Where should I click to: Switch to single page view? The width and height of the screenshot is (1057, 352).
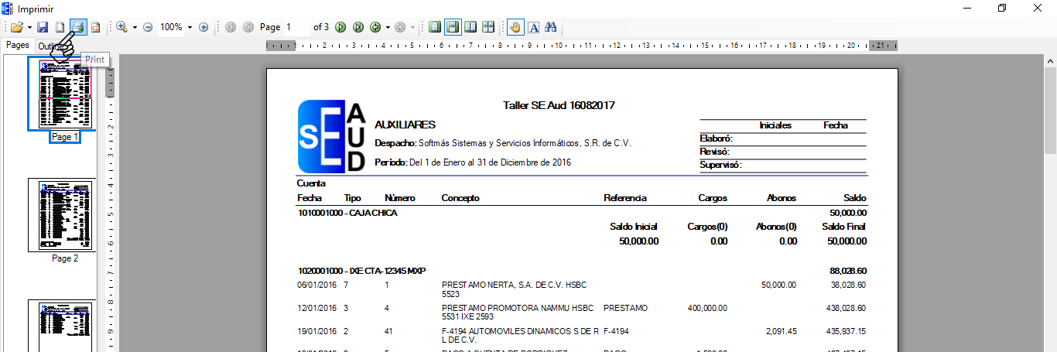(x=435, y=27)
